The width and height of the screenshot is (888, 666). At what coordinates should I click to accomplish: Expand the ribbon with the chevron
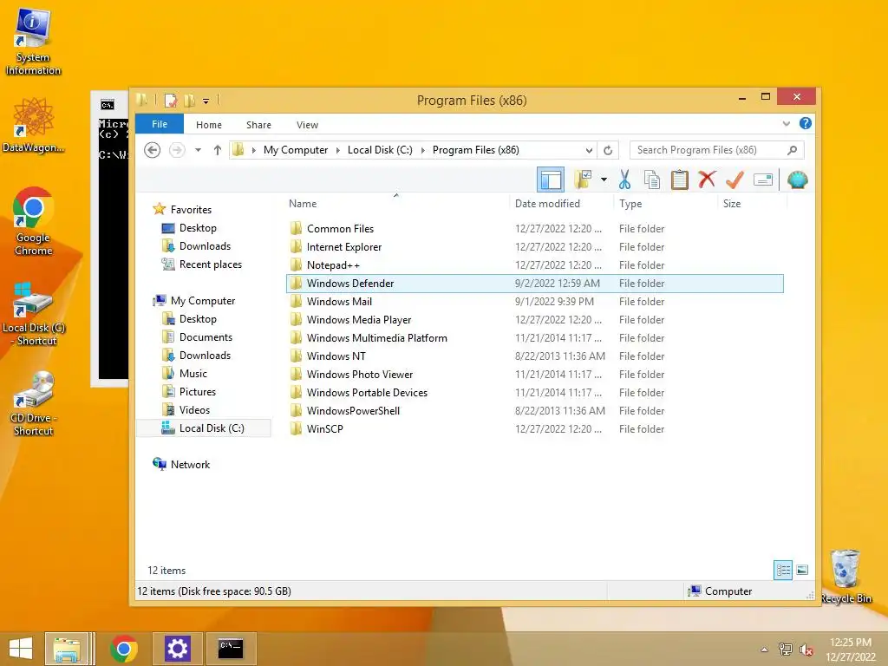pos(786,123)
